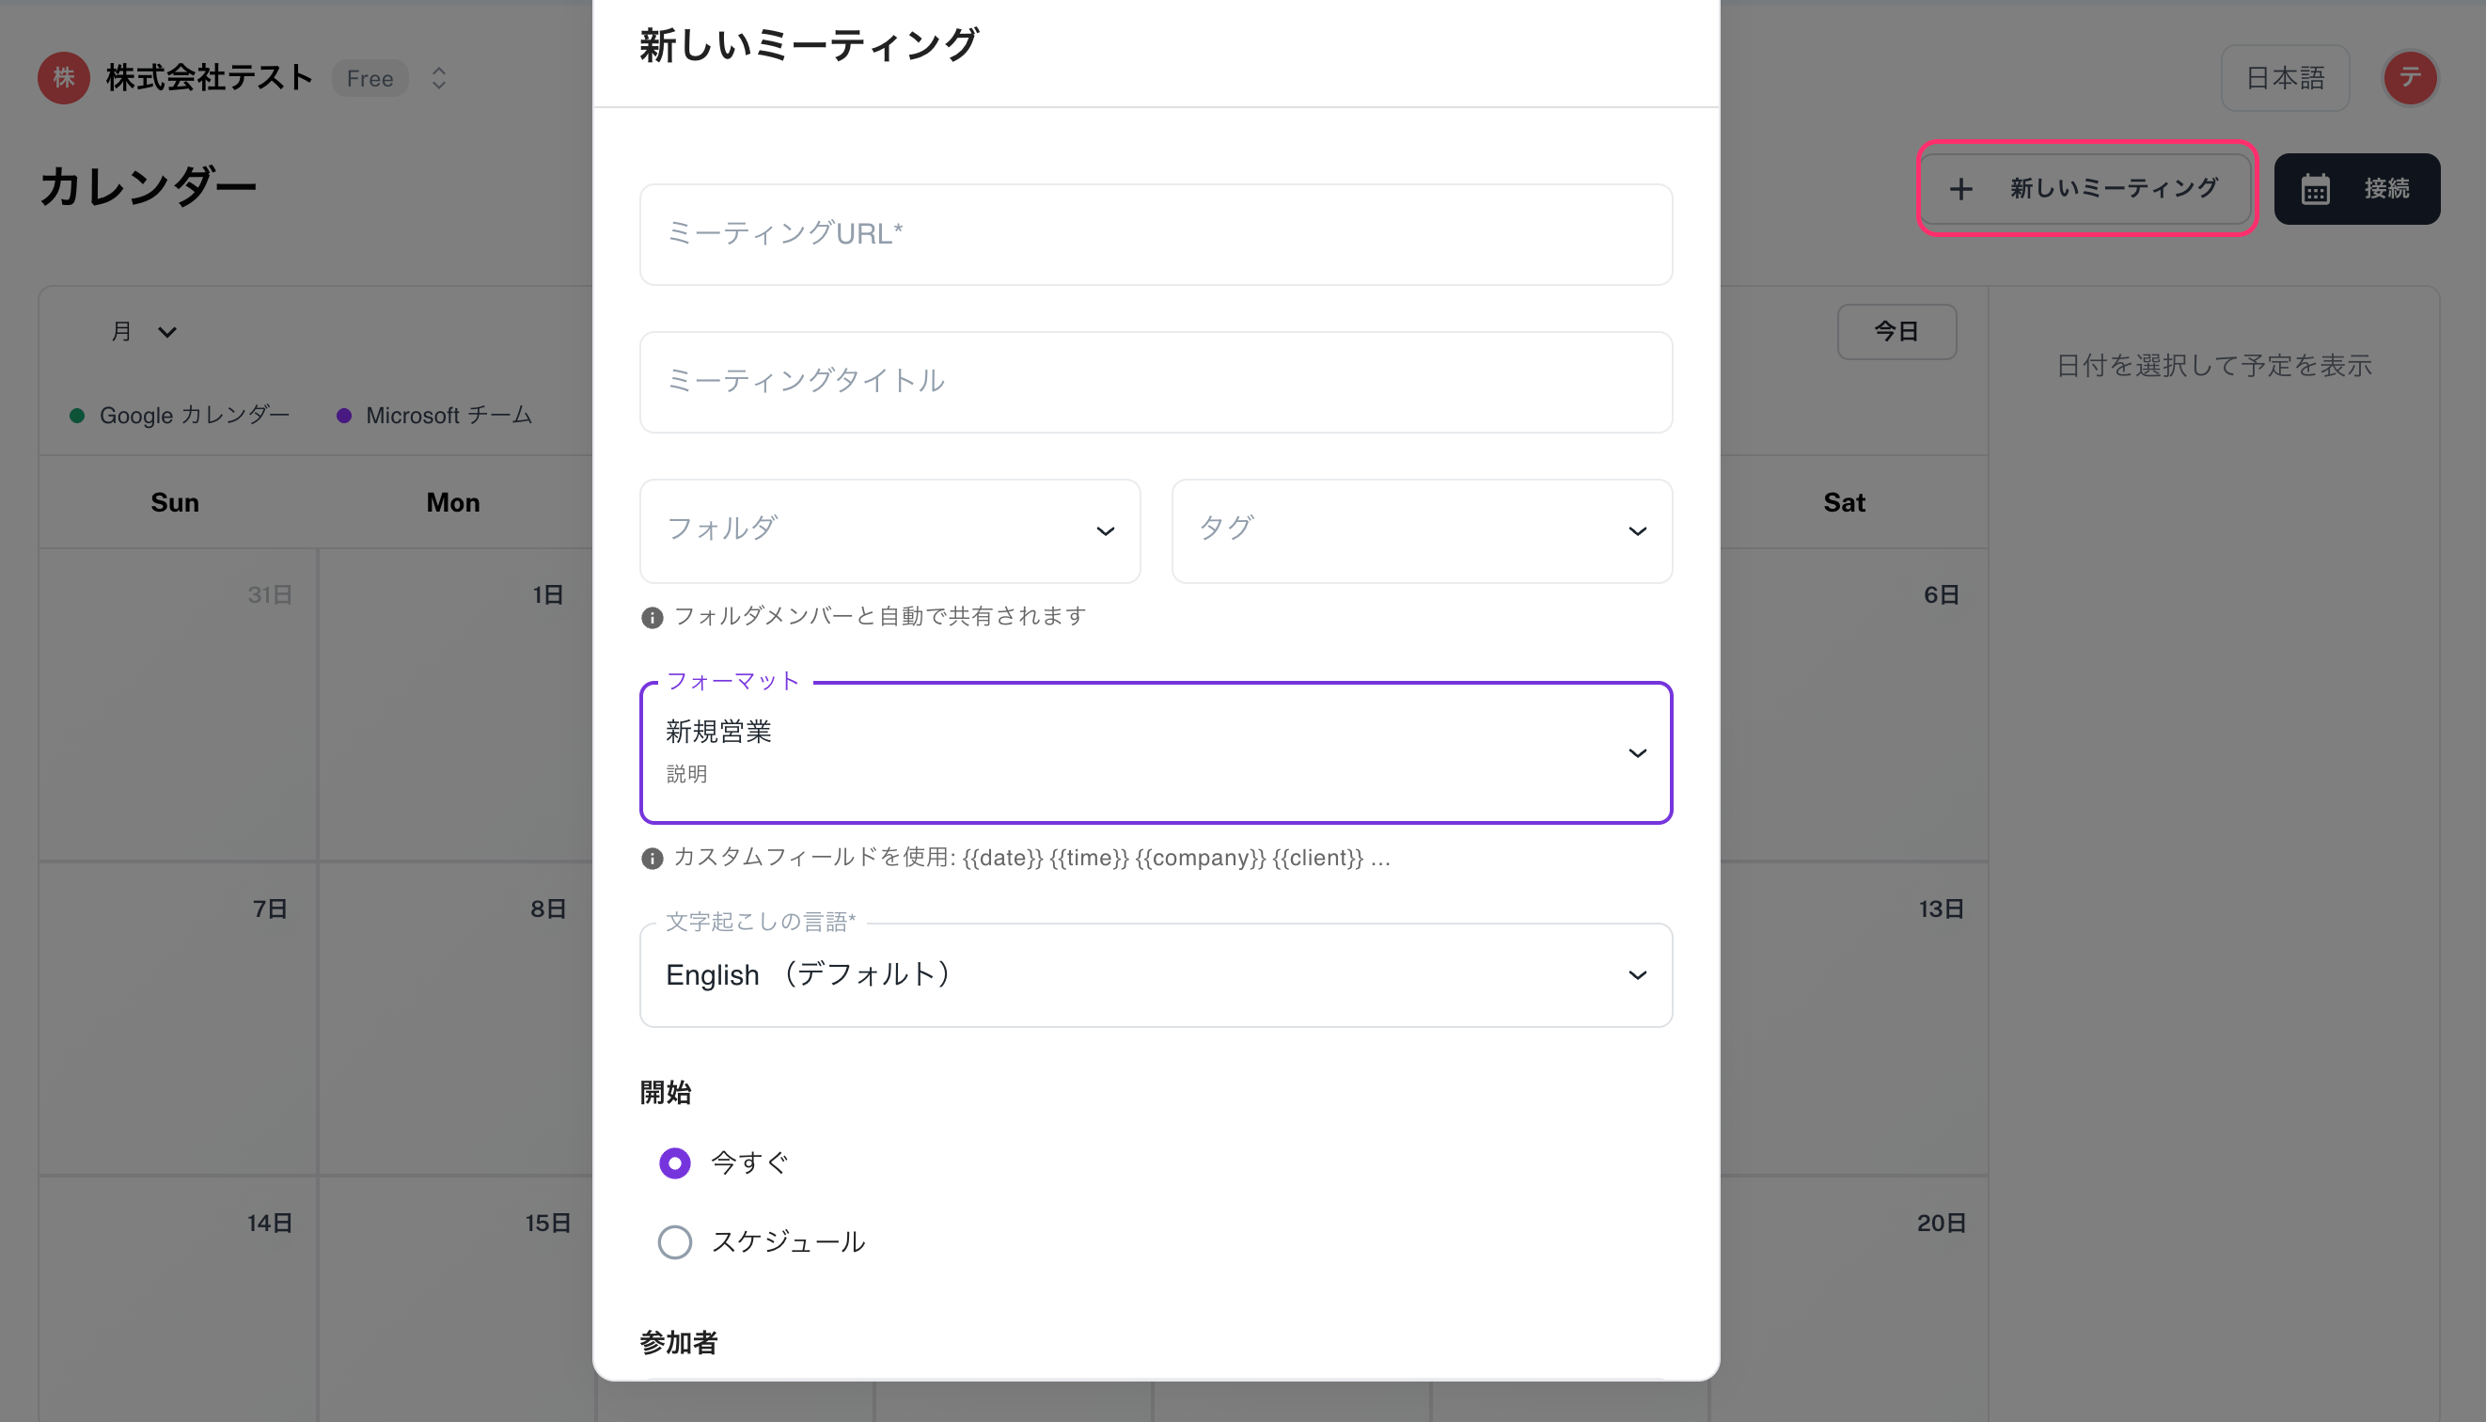Open the フォーマット dropdown showing 新規営業
The height and width of the screenshot is (1422, 2486).
click(1156, 753)
